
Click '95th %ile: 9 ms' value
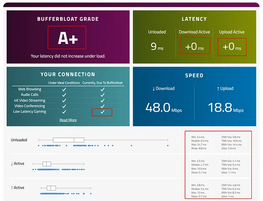tap(230, 169)
